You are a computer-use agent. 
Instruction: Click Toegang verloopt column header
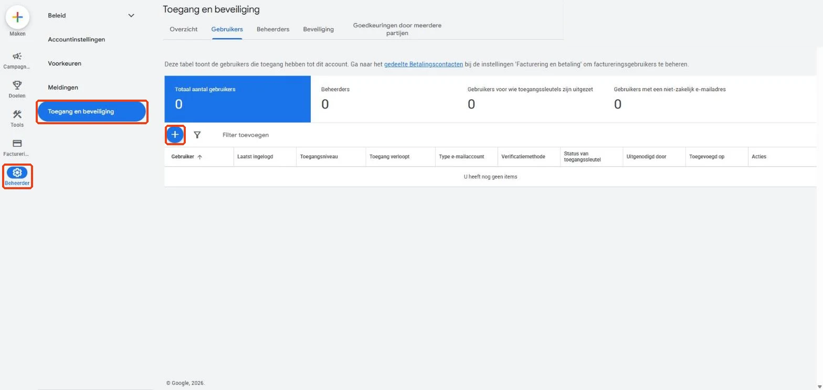pos(389,157)
